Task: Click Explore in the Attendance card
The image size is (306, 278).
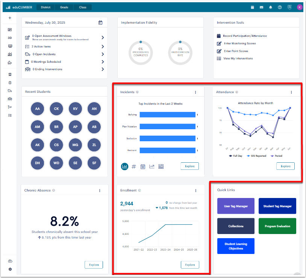Action: 285,166
